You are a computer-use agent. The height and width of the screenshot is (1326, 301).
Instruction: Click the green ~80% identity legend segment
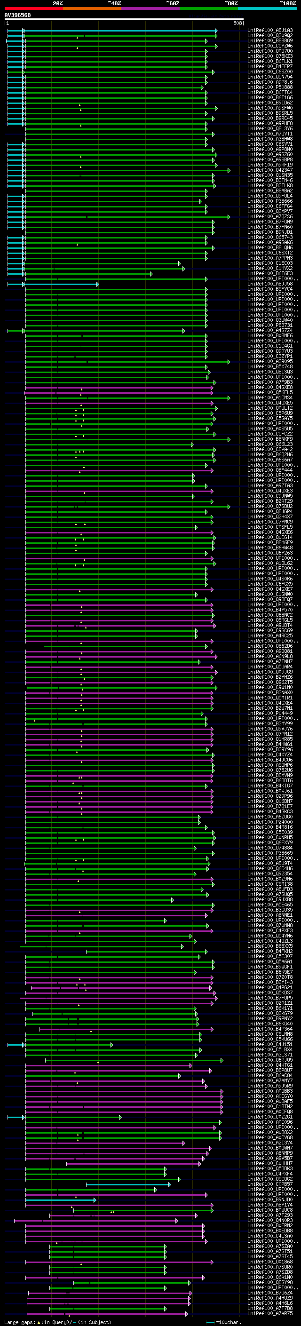(209, 8)
